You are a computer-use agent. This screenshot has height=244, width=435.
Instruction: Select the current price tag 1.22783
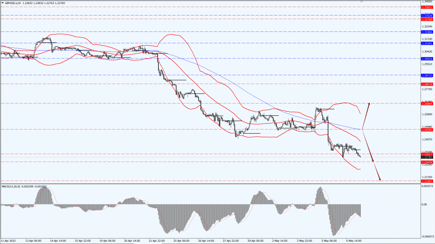tap(427, 157)
